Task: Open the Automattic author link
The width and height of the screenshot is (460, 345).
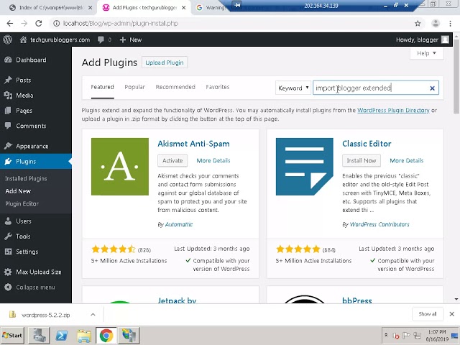Action: point(179,224)
